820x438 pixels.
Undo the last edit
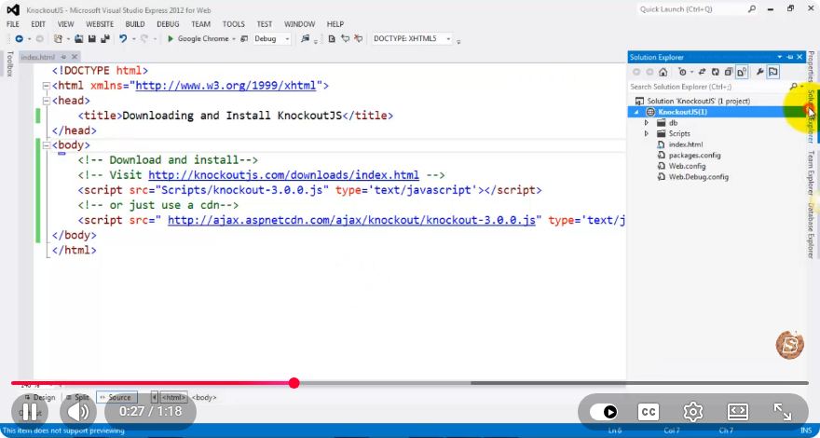[123, 39]
